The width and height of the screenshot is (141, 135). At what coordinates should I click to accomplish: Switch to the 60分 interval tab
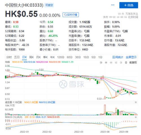pyautogui.click(x=70, y=57)
